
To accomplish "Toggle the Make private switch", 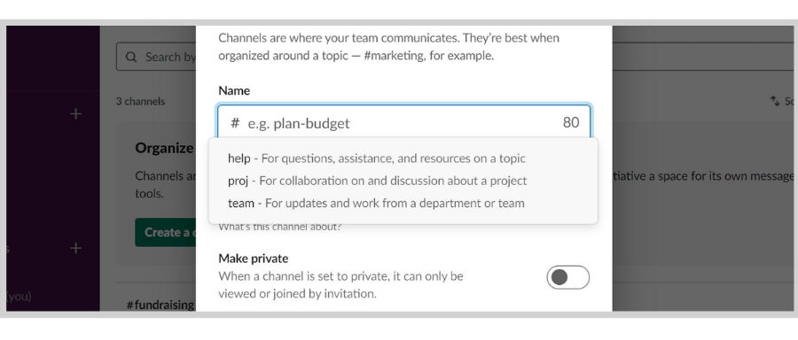I will (568, 277).
